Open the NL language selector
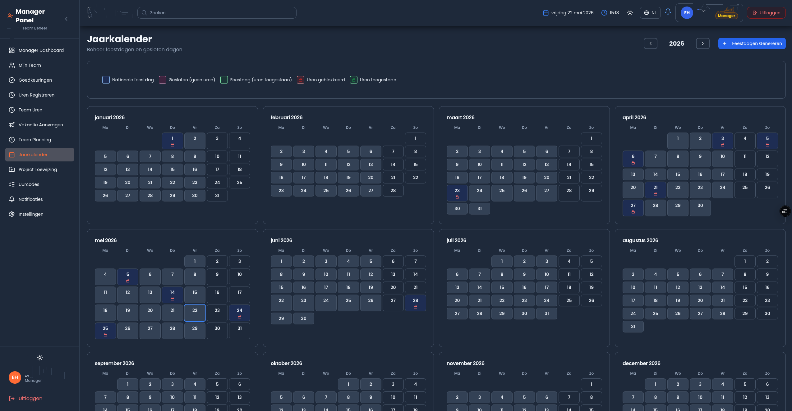The height and width of the screenshot is (411, 792). (x=650, y=13)
